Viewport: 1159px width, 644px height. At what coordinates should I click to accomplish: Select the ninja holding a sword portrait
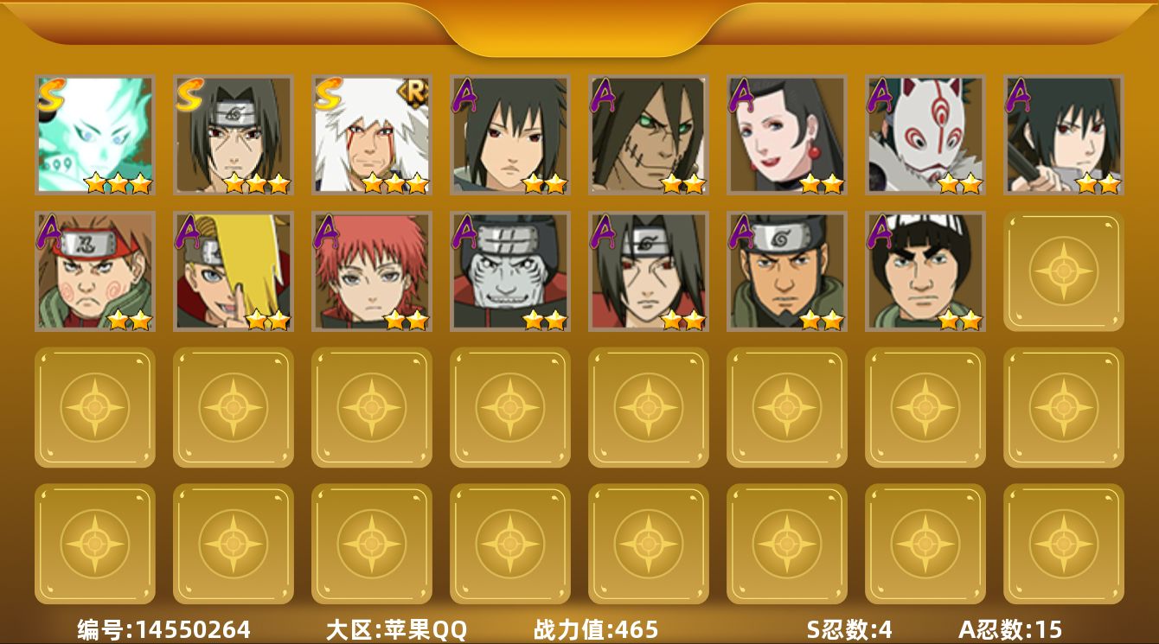point(1064,135)
